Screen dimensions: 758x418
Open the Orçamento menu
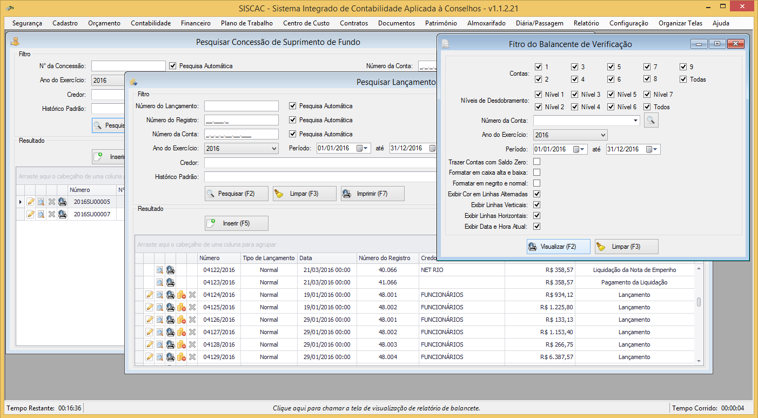coord(104,23)
